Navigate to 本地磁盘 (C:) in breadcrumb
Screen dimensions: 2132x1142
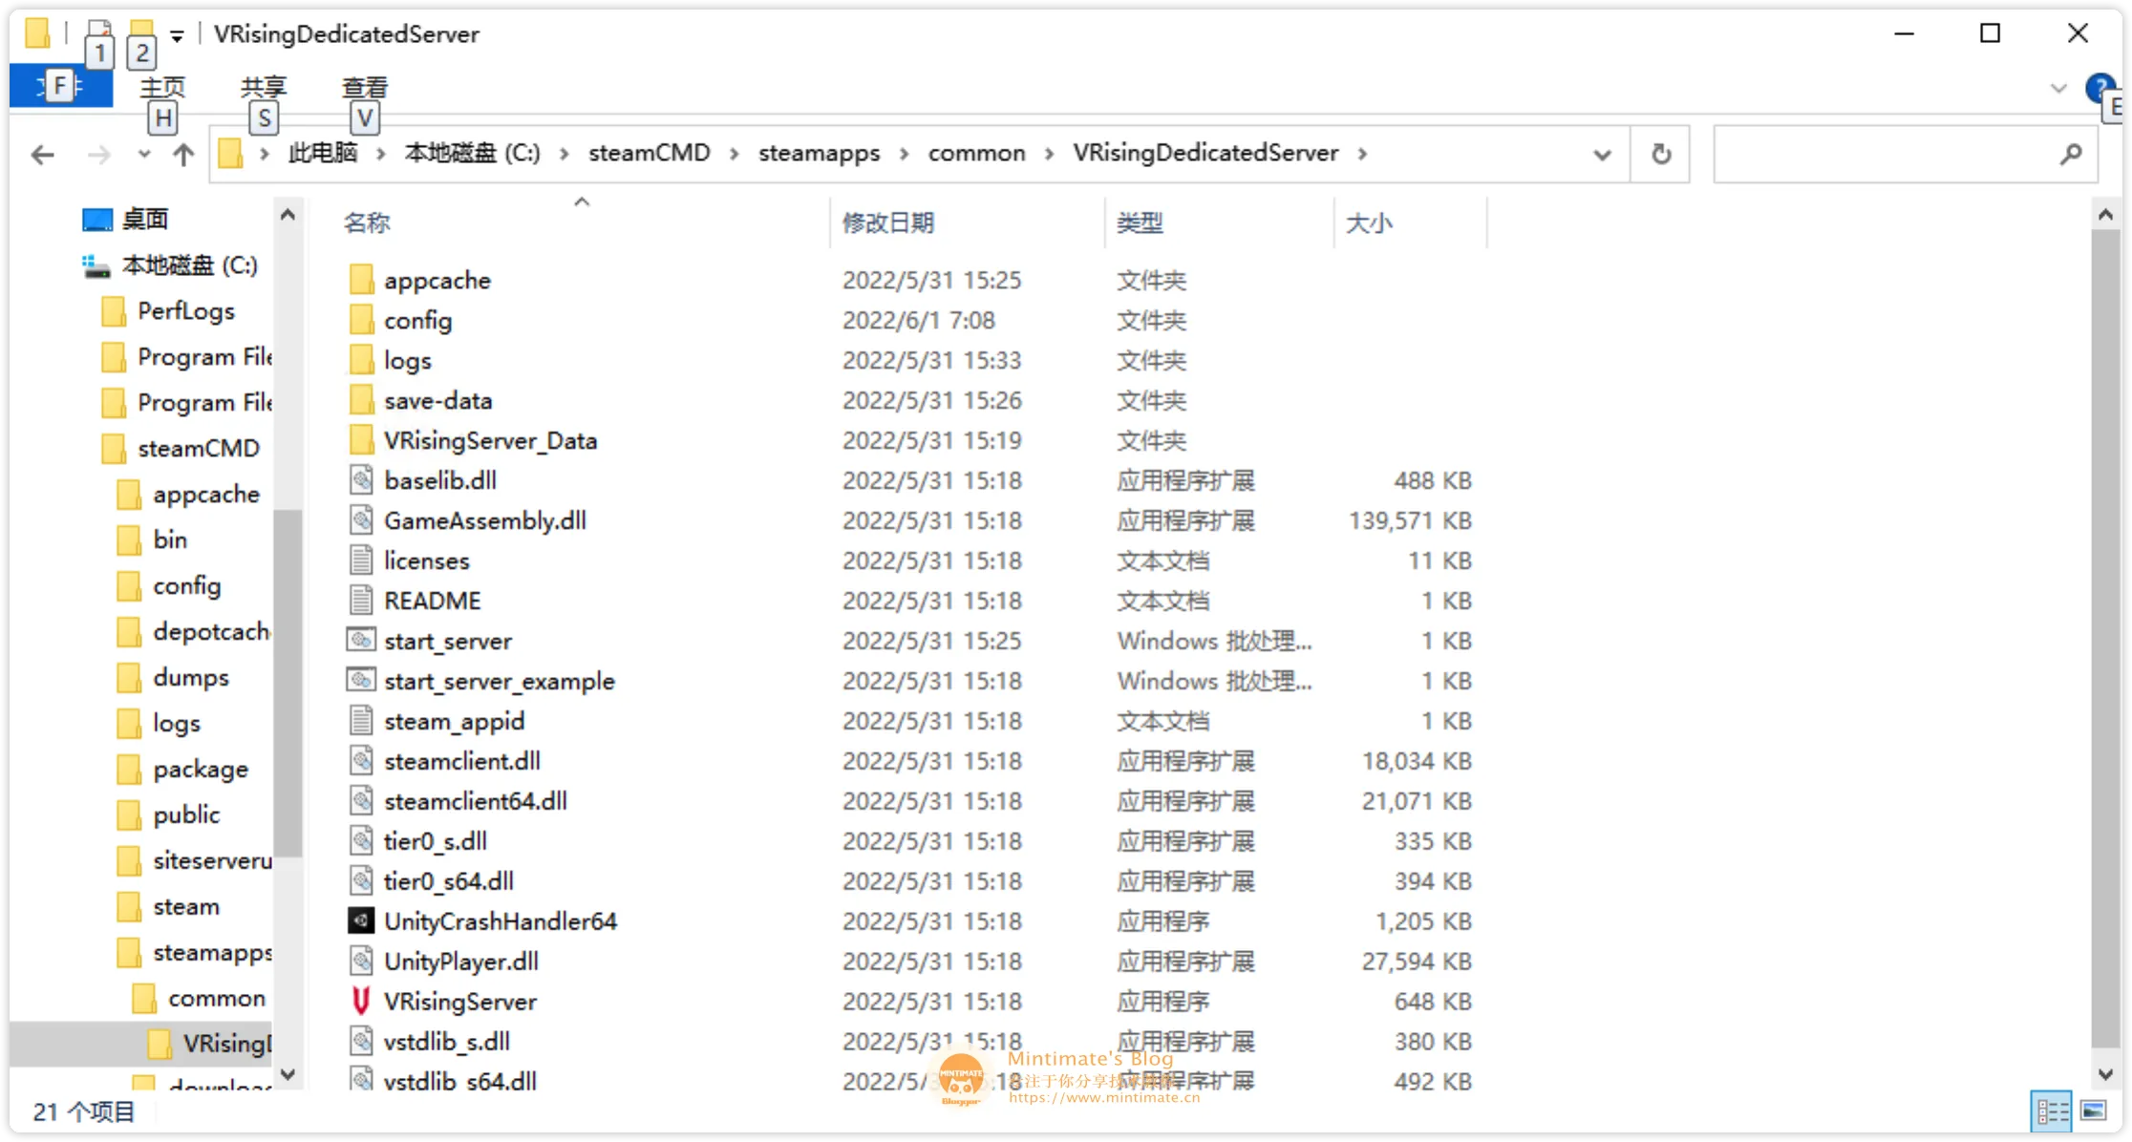[x=473, y=153]
